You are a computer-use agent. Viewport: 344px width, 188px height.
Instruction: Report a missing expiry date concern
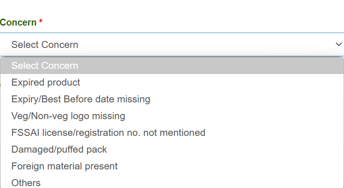coord(81,99)
